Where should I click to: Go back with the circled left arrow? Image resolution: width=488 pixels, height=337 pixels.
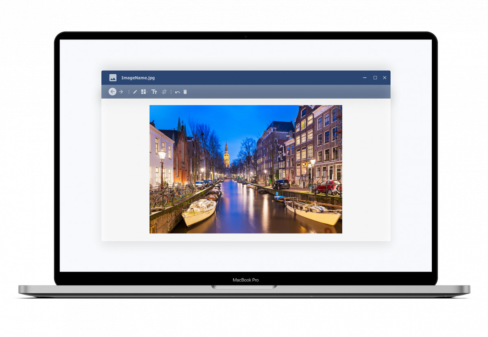pyautogui.click(x=112, y=92)
